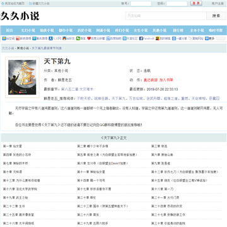
Task: Open the 更多 more-sharing plus icon
Action: click(x=207, y=38)
